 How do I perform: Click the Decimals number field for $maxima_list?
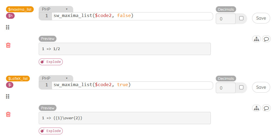225,19
